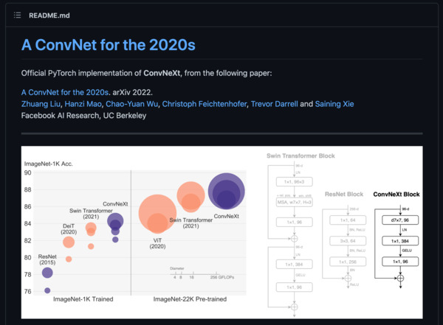Click the large orange ViT (2020) bubble
The width and height of the screenshot is (443, 325).
[x=157, y=214]
